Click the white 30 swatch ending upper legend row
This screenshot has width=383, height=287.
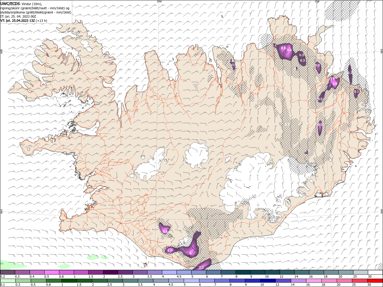click(x=375, y=272)
